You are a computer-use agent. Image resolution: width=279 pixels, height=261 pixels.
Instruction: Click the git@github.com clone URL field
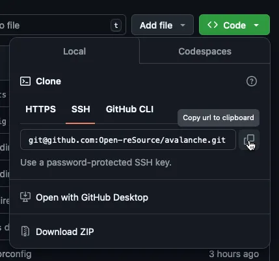point(128,140)
